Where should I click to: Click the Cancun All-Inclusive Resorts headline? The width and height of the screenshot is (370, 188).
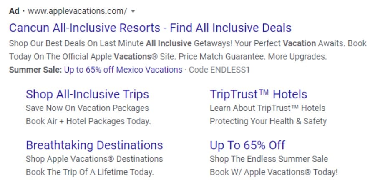[150, 28]
